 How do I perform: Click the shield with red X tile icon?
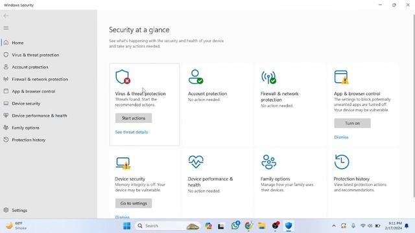point(123,77)
